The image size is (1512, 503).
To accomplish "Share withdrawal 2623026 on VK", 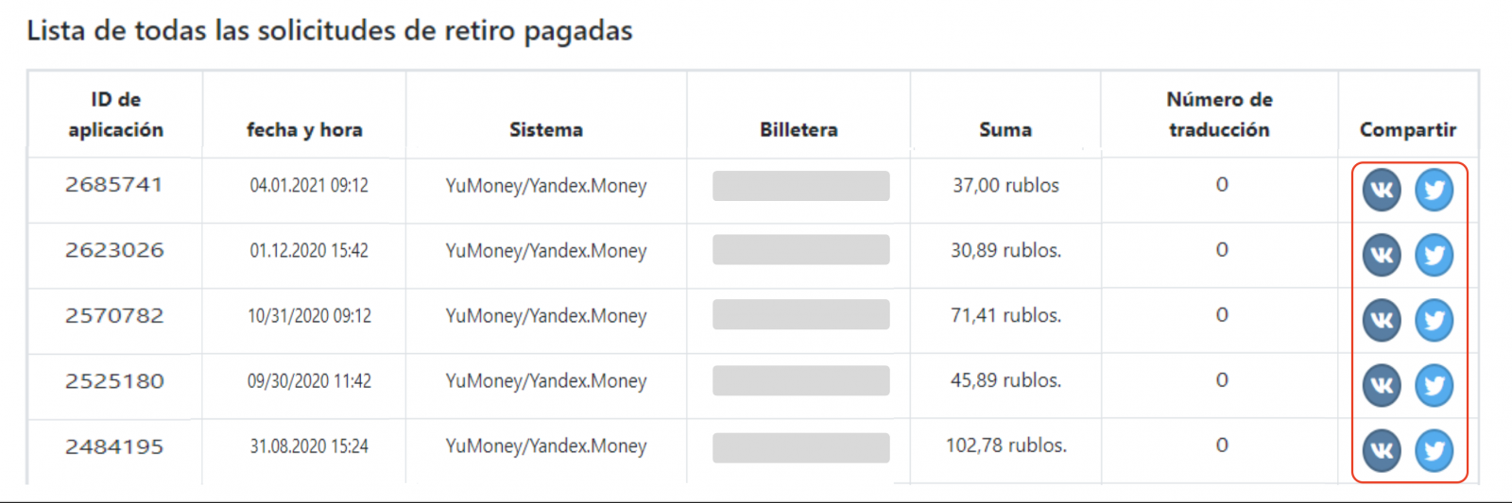I will point(1382,255).
